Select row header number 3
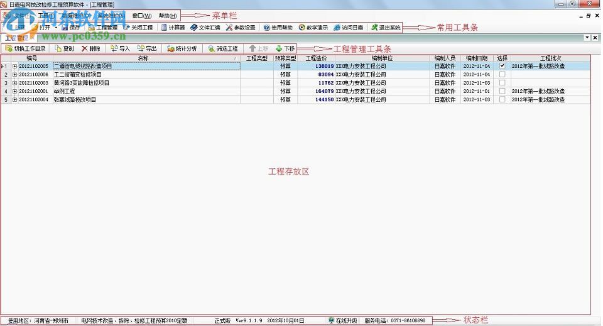 point(6,83)
